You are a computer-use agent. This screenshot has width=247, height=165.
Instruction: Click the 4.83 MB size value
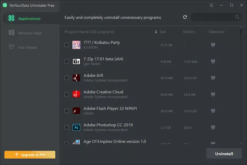tap(166, 62)
